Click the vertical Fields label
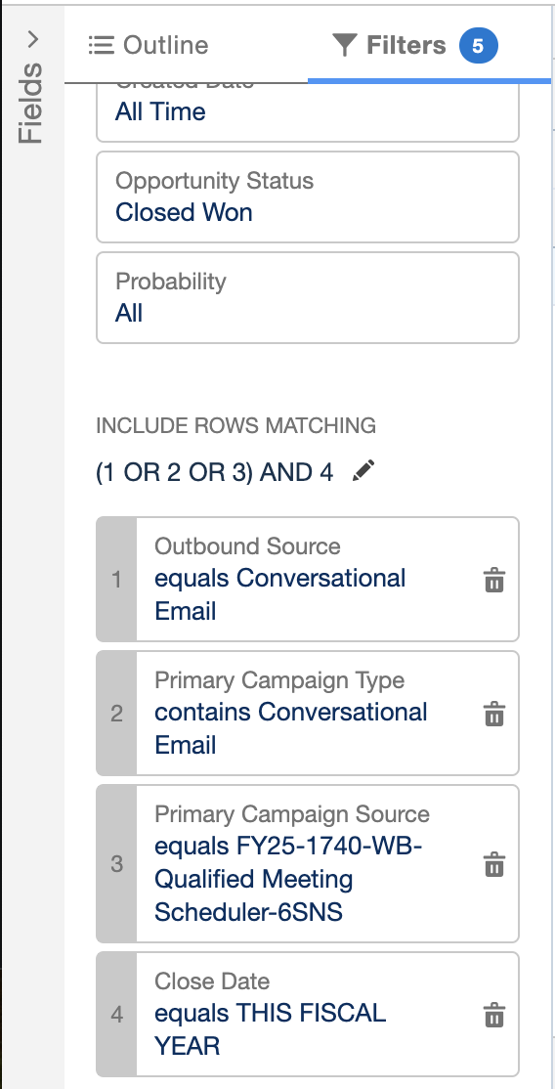Screen dimensions: 555x1089 point(31,103)
